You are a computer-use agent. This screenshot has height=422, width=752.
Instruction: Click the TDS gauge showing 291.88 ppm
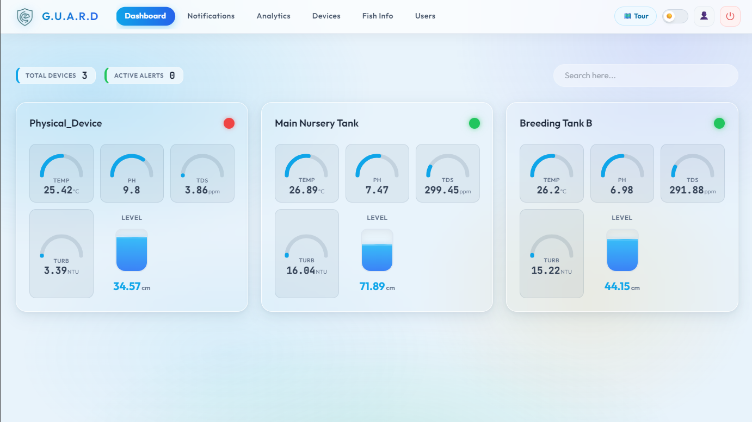pos(693,173)
